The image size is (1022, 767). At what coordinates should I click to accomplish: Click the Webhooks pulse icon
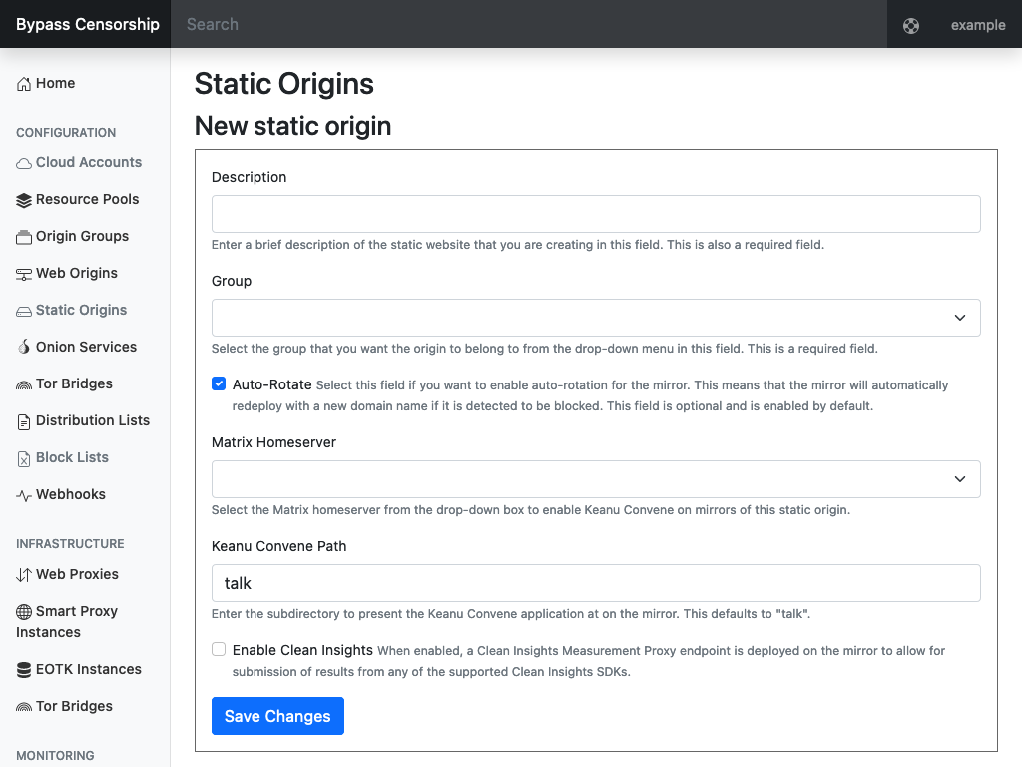24,495
